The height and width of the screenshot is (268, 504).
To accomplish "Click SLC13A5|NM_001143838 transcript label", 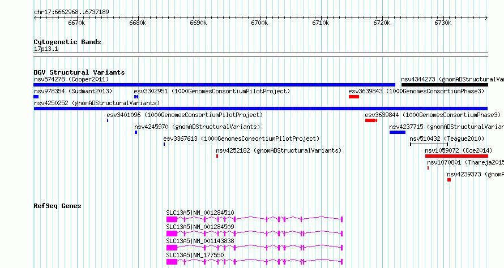I will [200, 241].
